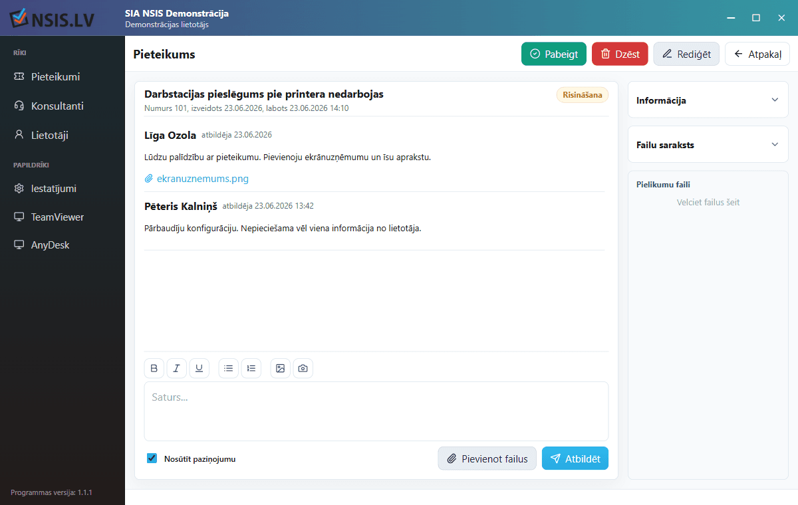Screen dimensions: 798x505
Task: Send the reply with Atbildēt button
Action: (x=575, y=458)
